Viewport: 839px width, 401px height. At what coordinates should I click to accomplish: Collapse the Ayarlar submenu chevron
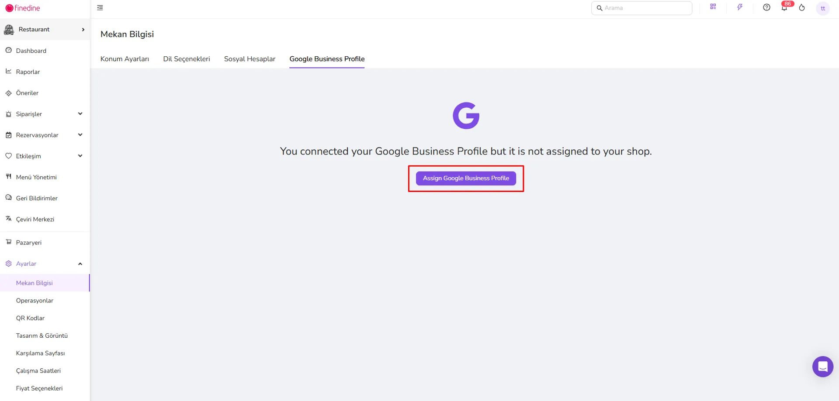point(80,264)
